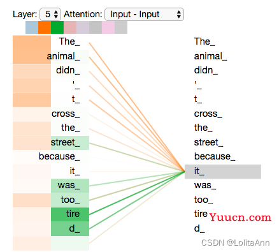Toggle the pale lavender attention head swatch
This screenshot has height=252, width=279.
pos(83,27)
